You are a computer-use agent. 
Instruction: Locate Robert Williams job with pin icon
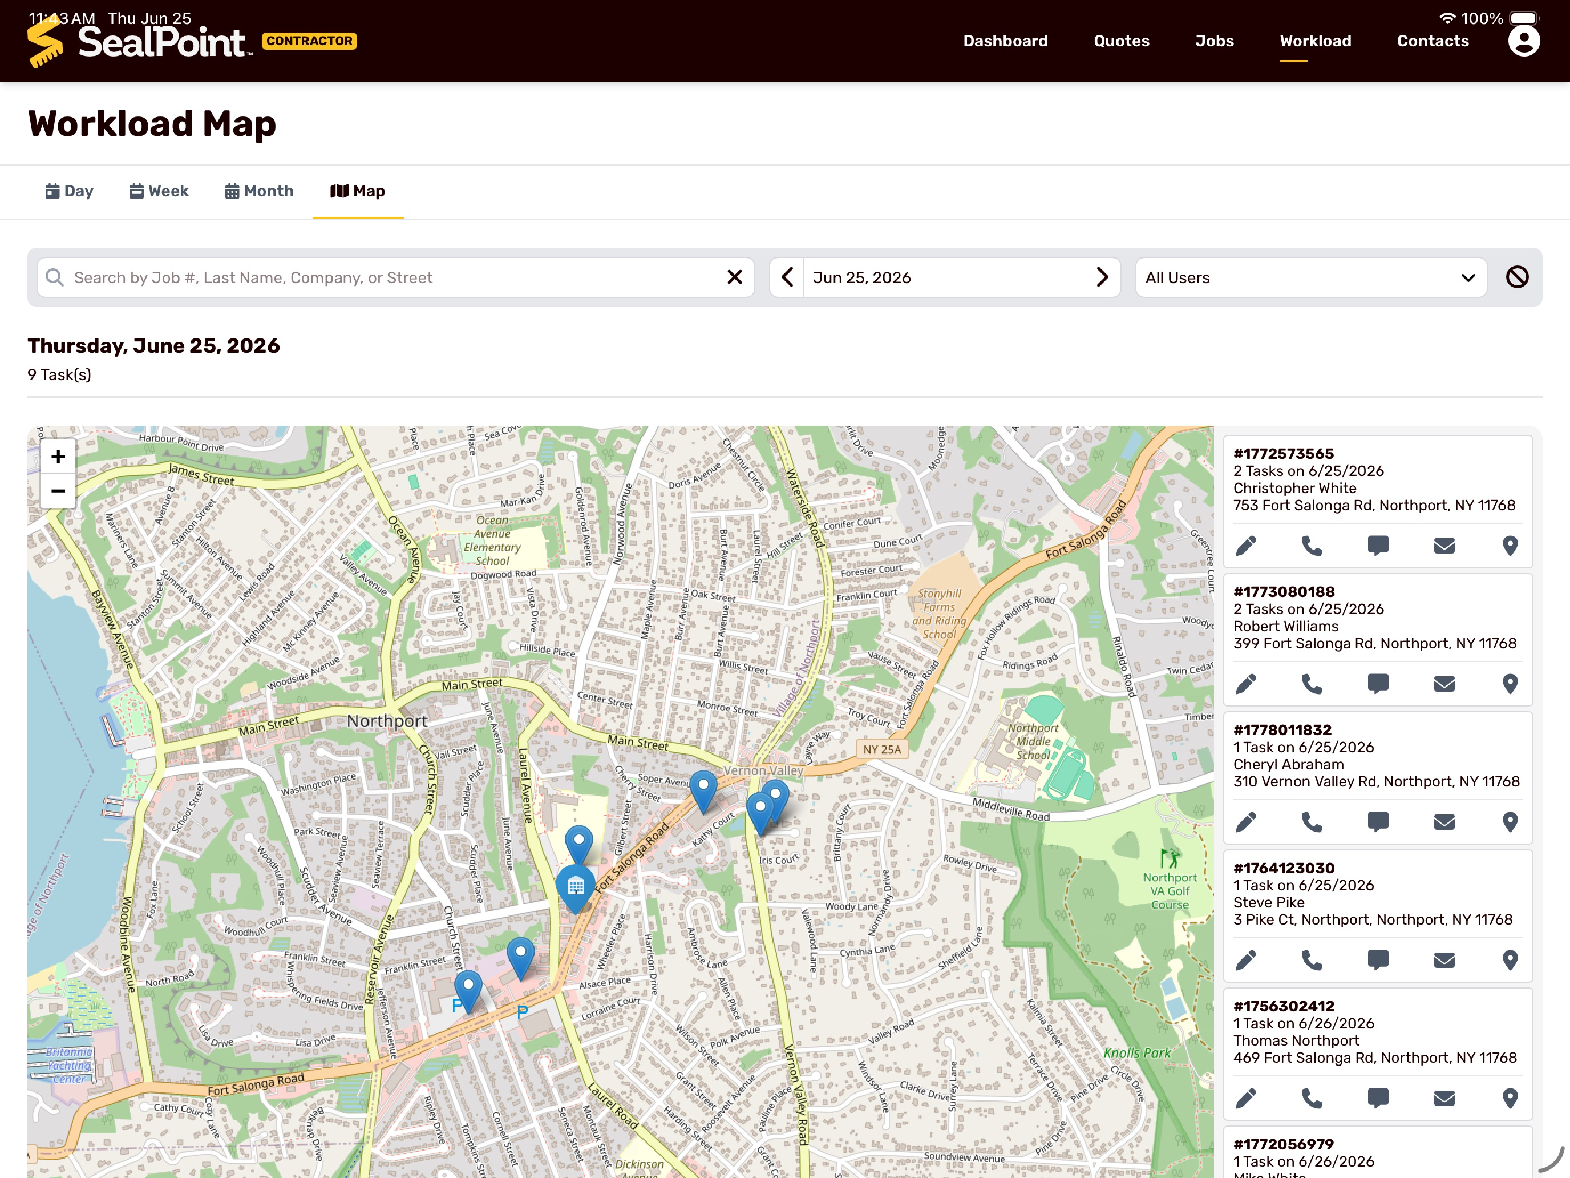(1510, 684)
